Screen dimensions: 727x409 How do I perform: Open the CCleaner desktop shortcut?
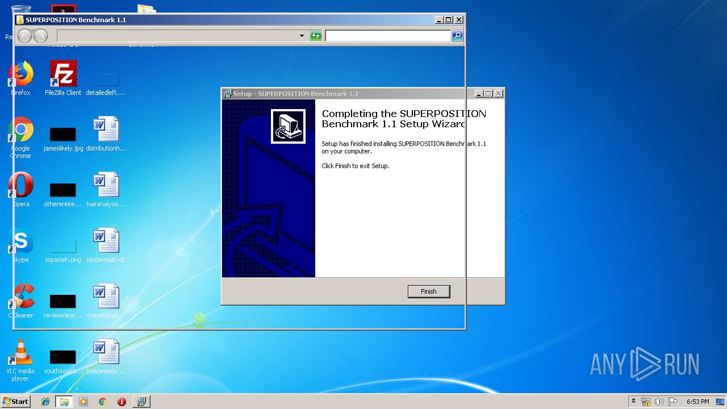20,301
